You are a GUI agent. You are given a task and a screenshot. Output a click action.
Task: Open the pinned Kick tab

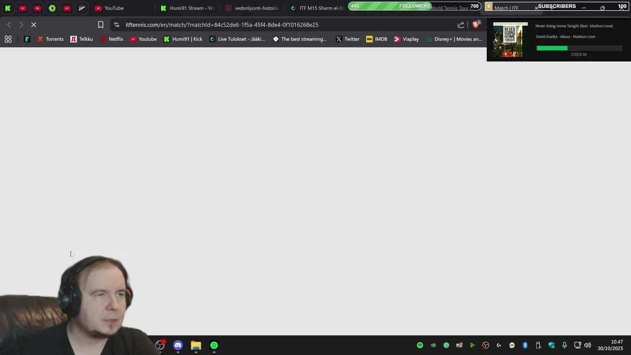tap(8, 8)
